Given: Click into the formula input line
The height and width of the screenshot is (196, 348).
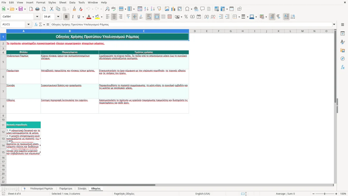Looking at the screenshot, I should [x=191, y=24].
